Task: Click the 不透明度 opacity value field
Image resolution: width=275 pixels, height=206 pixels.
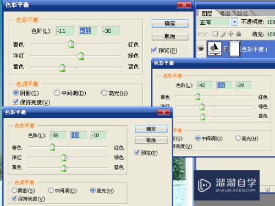Action: click(271, 22)
